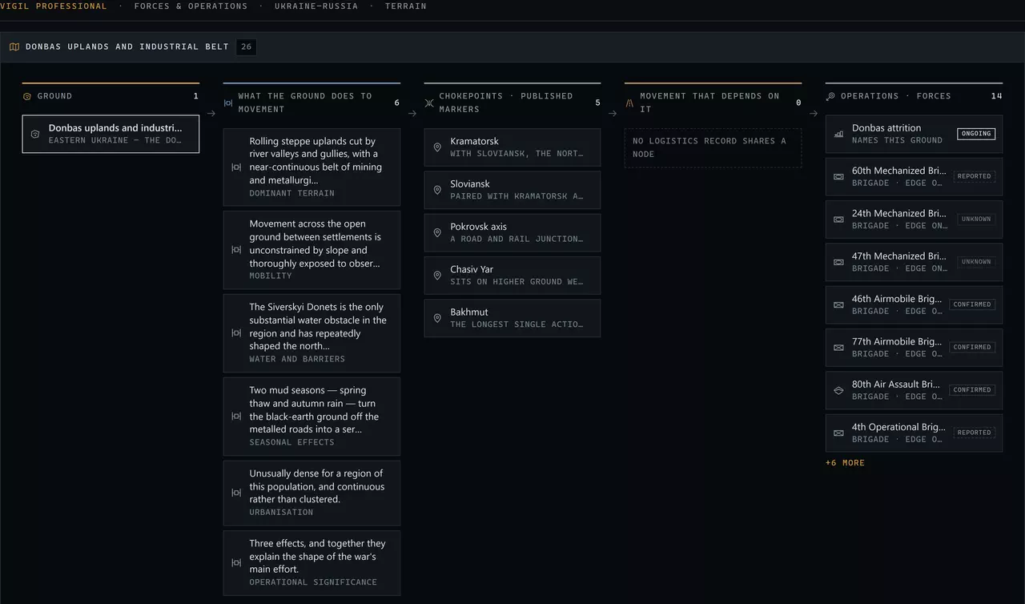Click the Chokepoints column header icon
Screen dimensions: 1025x604
429,103
